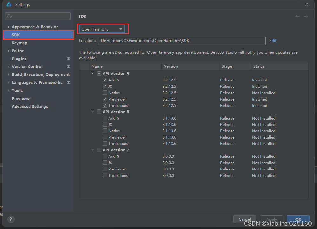Select SDK in the settings sidebar
Viewport: 317px width, 229px height.
38,35
